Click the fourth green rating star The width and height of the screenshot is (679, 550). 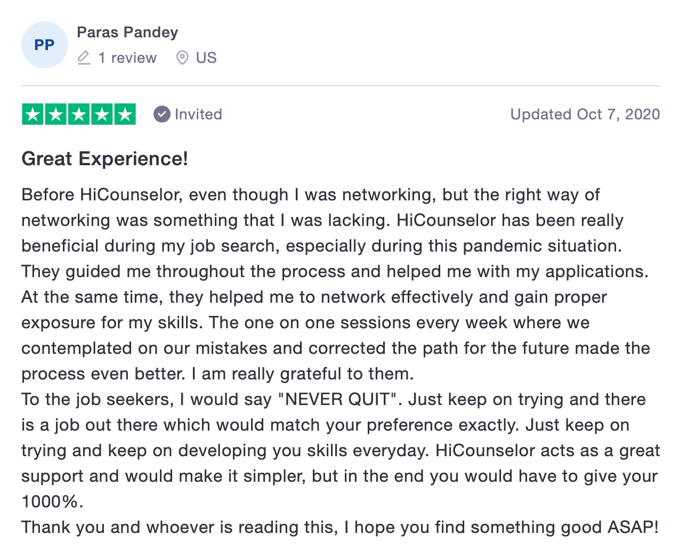pyautogui.click(x=102, y=114)
